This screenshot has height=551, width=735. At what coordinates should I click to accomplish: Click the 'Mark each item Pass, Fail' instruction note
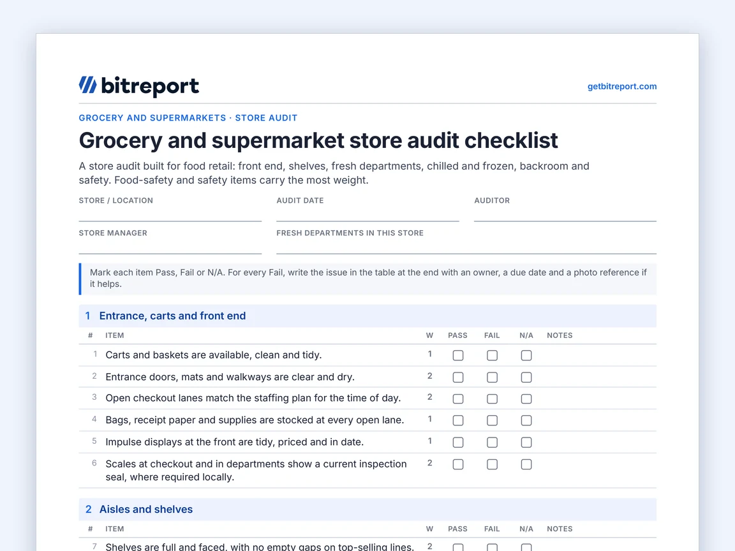(x=368, y=278)
